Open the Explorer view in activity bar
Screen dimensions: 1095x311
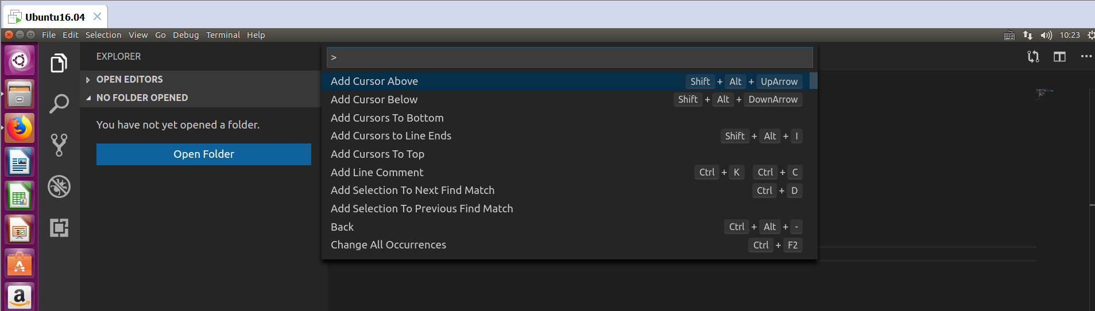59,63
